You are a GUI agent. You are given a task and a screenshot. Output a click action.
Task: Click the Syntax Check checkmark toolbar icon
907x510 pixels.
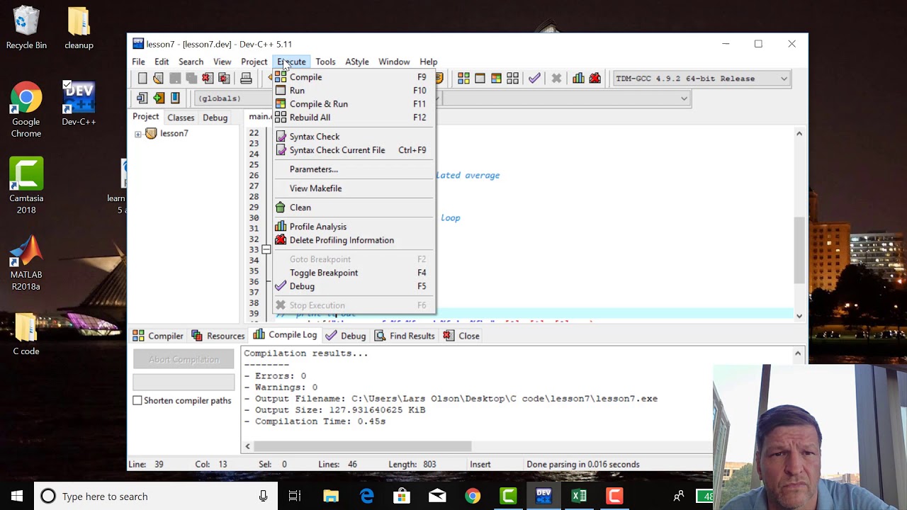click(534, 79)
